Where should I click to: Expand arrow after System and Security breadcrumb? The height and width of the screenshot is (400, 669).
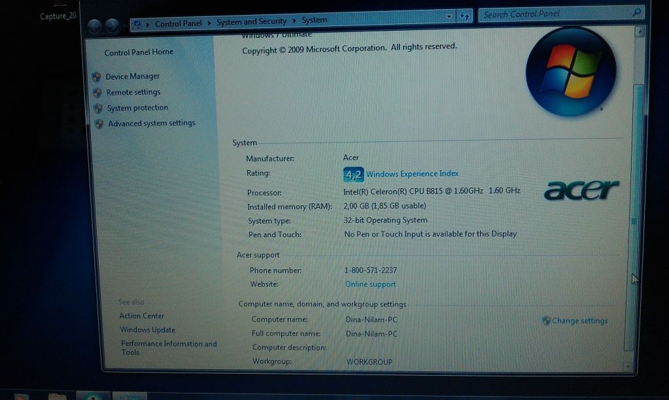[294, 20]
